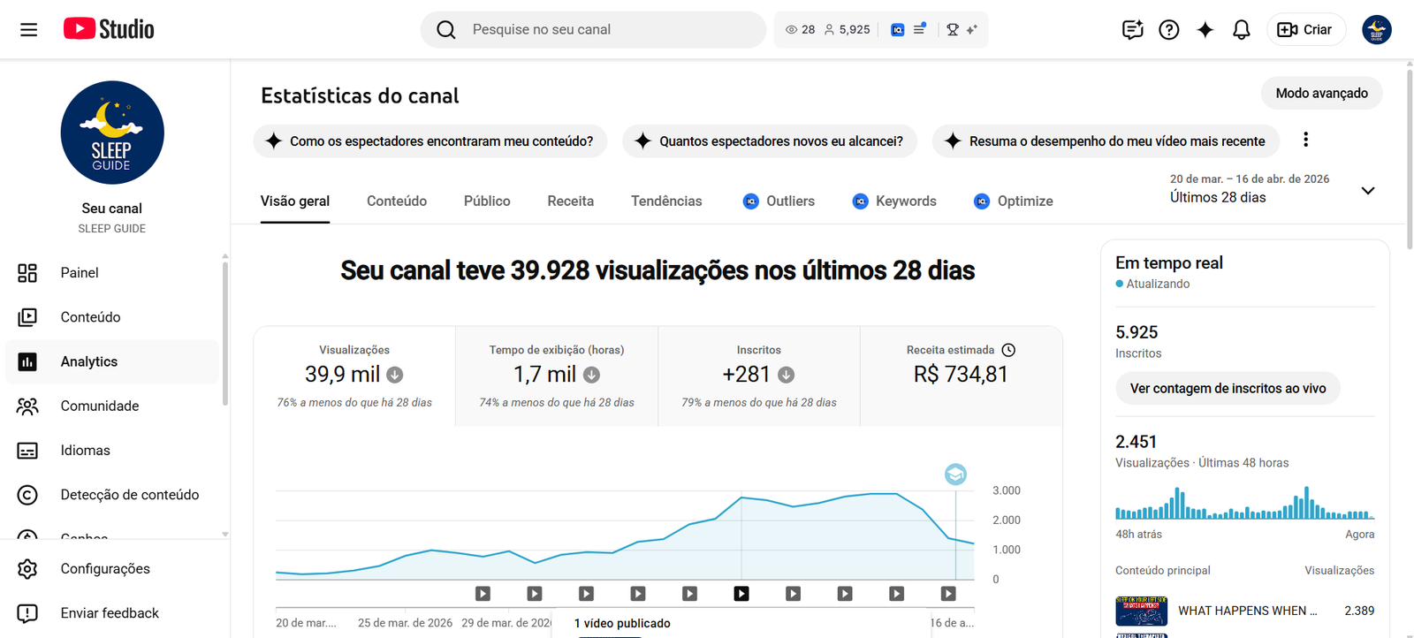Open the hamburger navigation menu

point(28,29)
